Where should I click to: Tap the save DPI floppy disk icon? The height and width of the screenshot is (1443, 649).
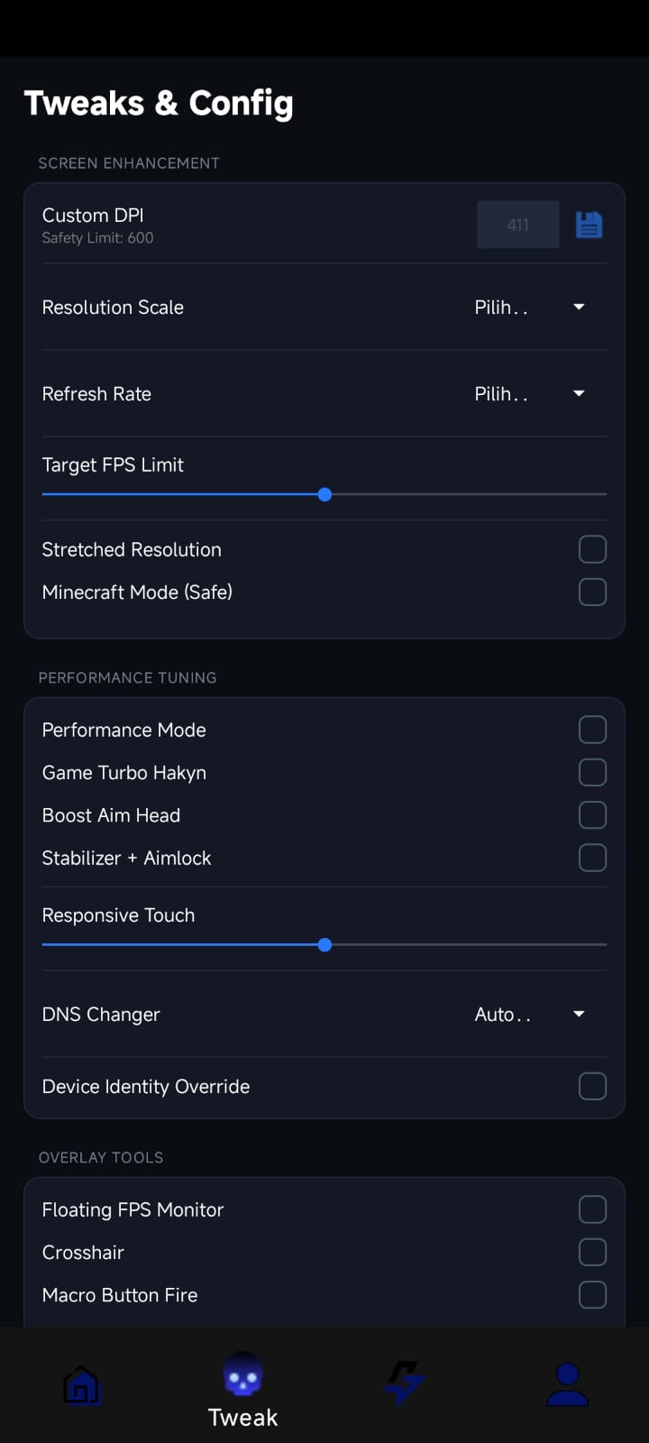(x=589, y=224)
